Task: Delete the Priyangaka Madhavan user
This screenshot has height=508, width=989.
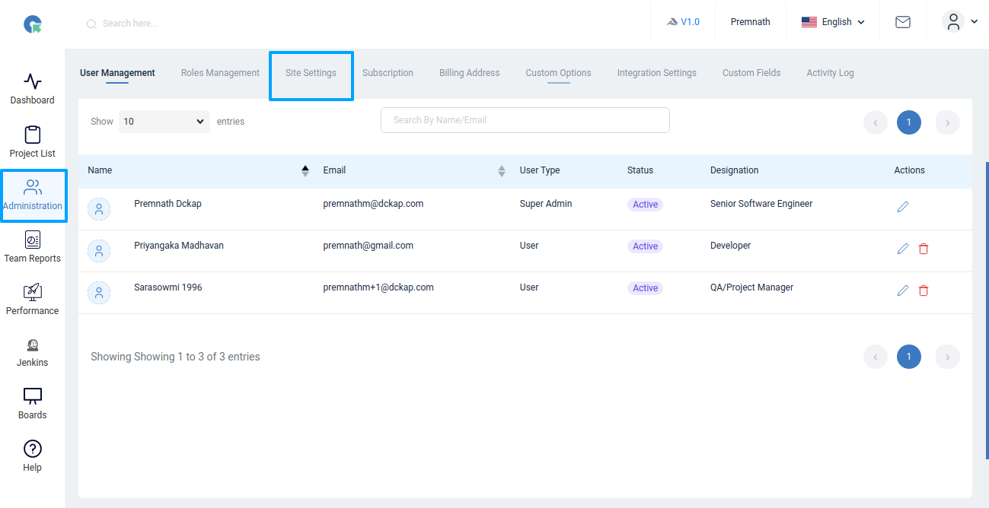Action: point(924,248)
